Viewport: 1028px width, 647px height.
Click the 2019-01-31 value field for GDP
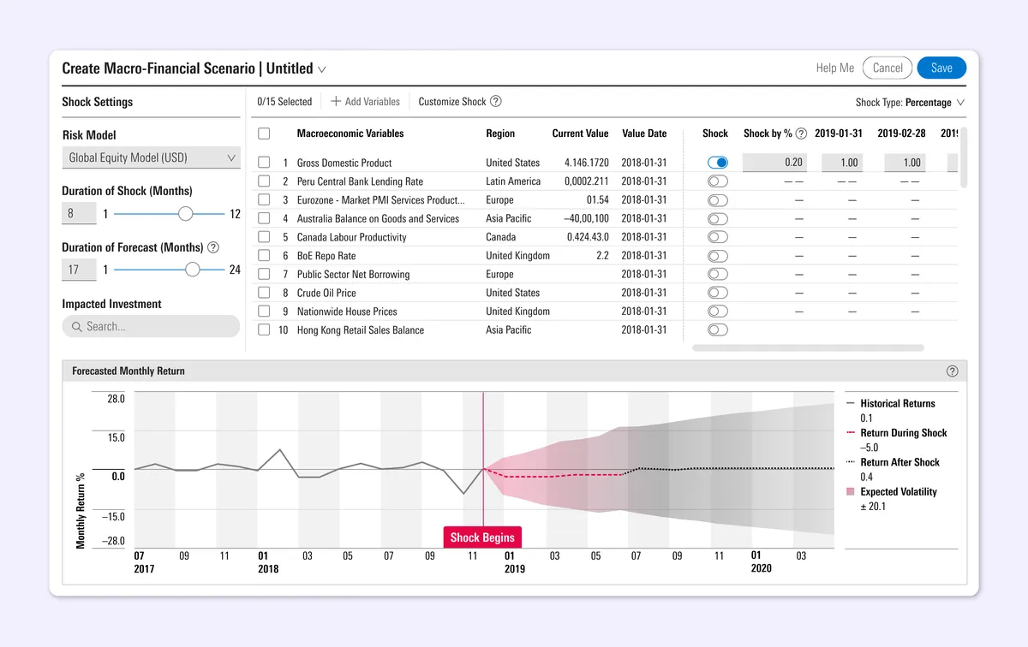point(841,163)
